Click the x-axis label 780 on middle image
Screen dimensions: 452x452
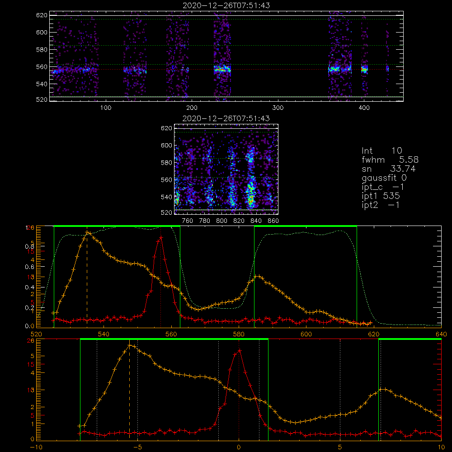point(205,221)
